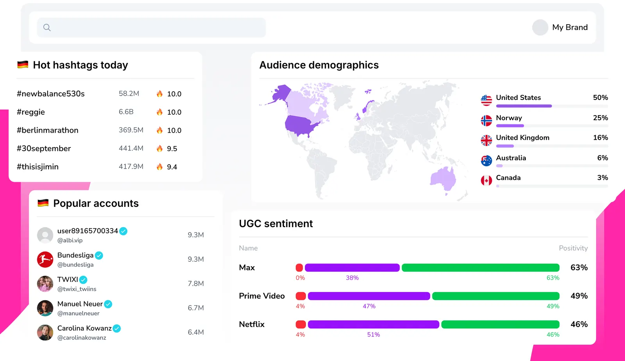Click the Max green positive sentiment bar
The height and width of the screenshot is (361, 625).
480,268
